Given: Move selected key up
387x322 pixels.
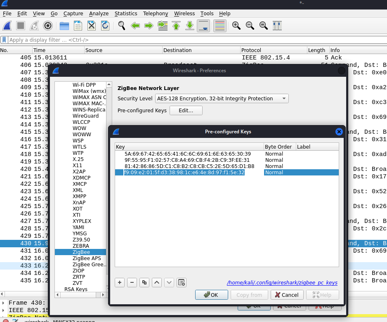Looking at the screenshot, I should click(x=157, y=282).
